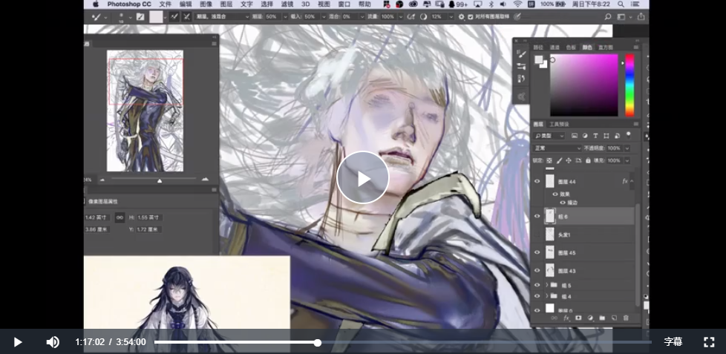Toggle lock transparent pixels icon
Image resolution: width=726 pixels, height=354 pixels.
(x=549, y=160)
